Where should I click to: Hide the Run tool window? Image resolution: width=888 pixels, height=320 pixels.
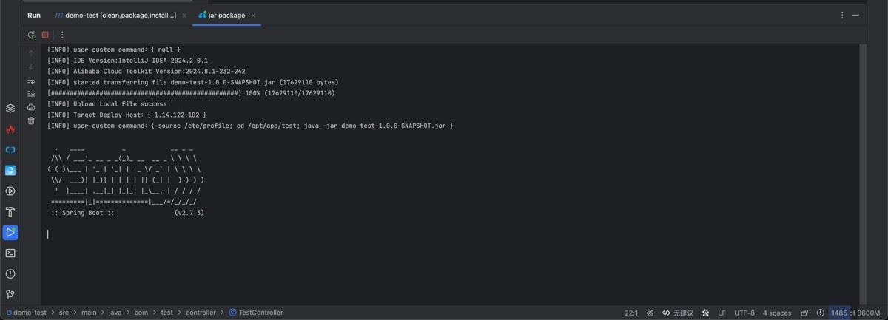[x=856, y=15]
